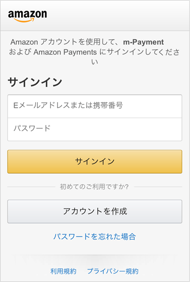Click the bold サインイン heading
This screenshot has height=282, width=190.
click(x=35, y=82)
